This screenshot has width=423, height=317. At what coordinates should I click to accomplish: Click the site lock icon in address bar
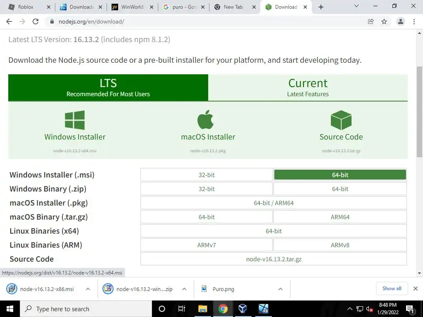52,21
